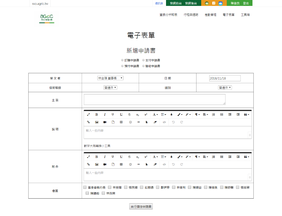Insert a table in 說明 editor
The height and width of the screenshot is (216, 282).
pos(121,122)
